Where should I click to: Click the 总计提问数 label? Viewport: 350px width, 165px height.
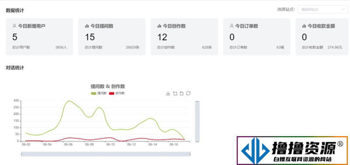[94, 47]
